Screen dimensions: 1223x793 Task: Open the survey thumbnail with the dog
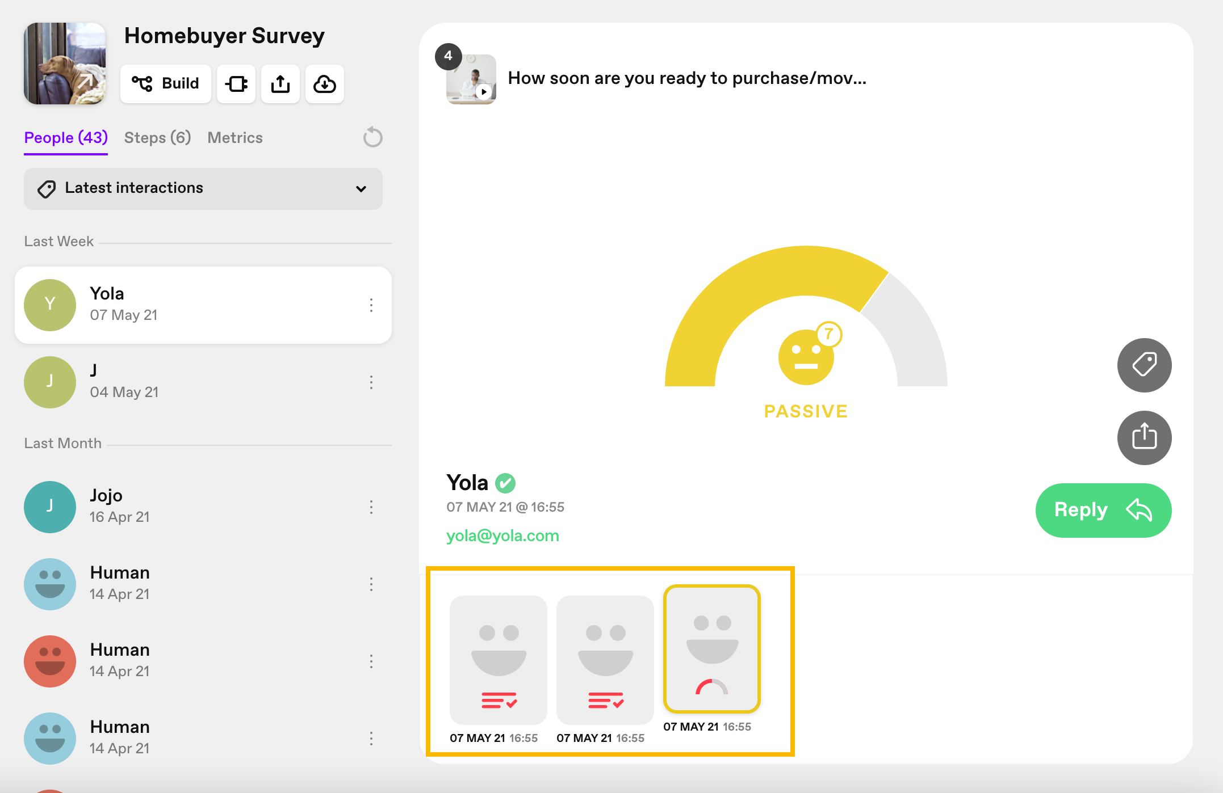point(65,64)
